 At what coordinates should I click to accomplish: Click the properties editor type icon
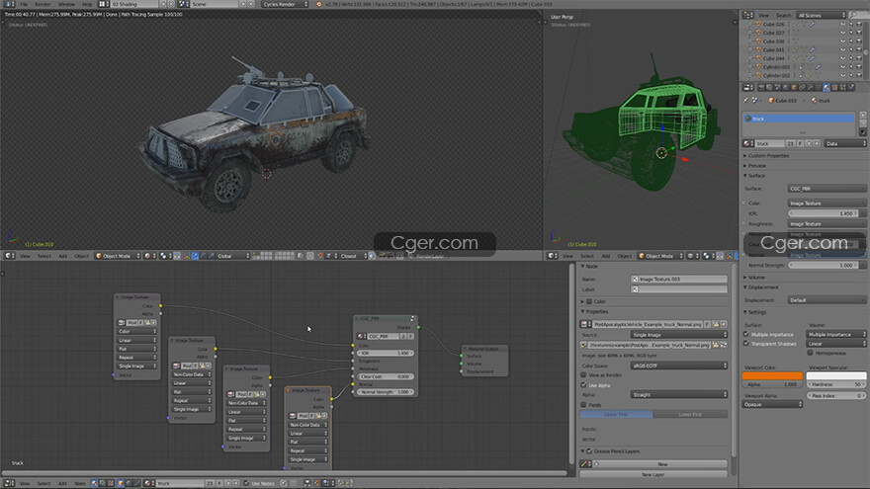[747, 87]
